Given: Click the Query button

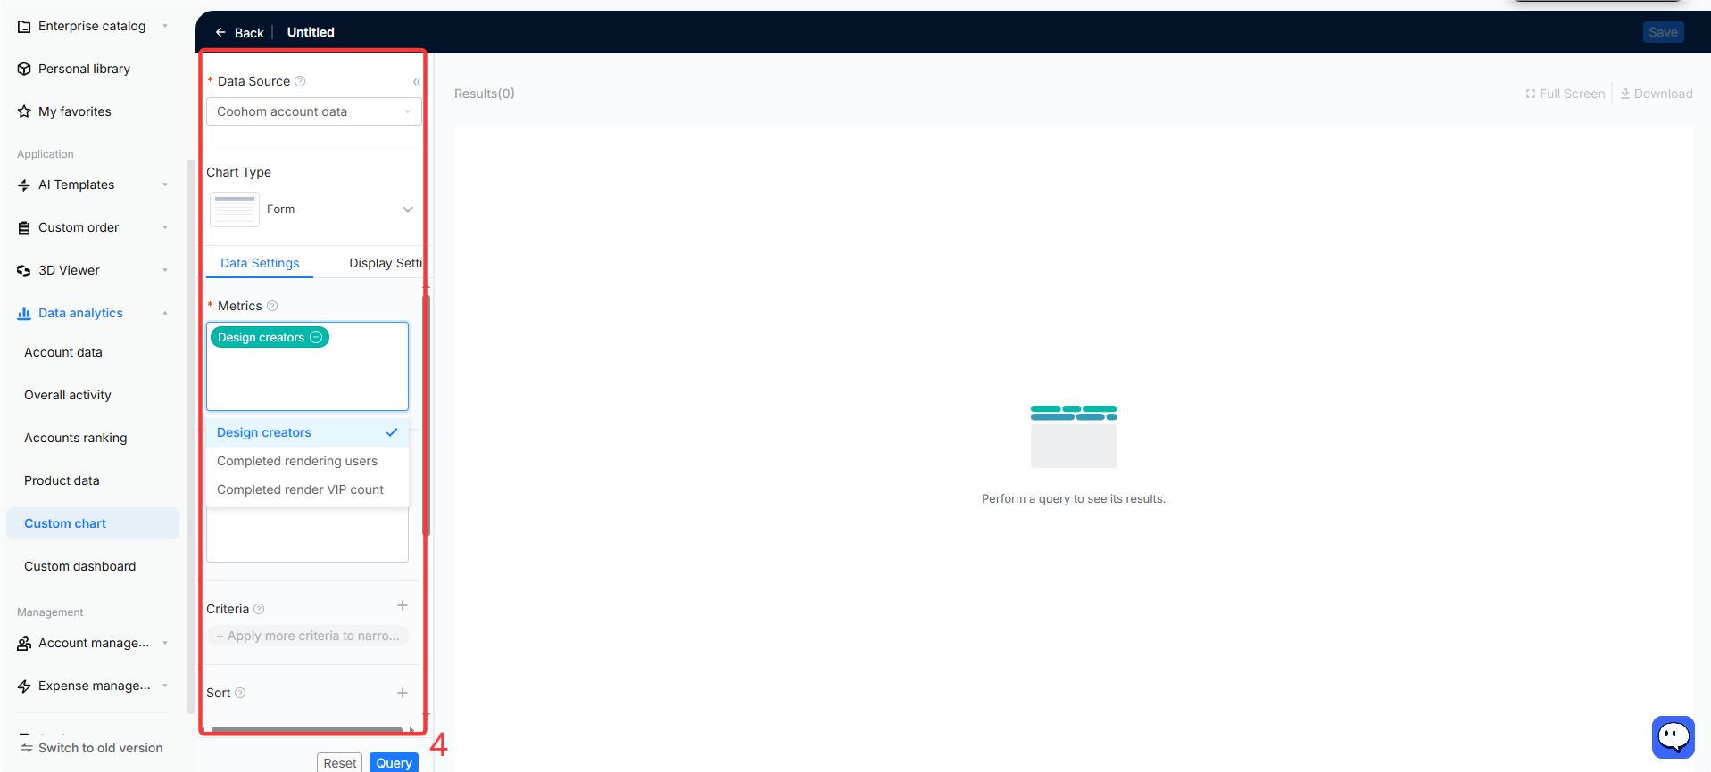Looking at the screenshot, I should click(x=394, y=762).
